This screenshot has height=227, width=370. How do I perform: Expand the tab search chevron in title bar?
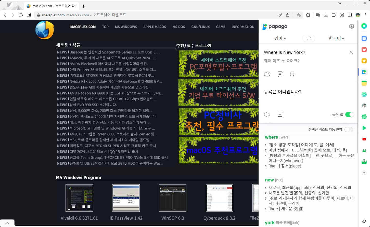340,4
